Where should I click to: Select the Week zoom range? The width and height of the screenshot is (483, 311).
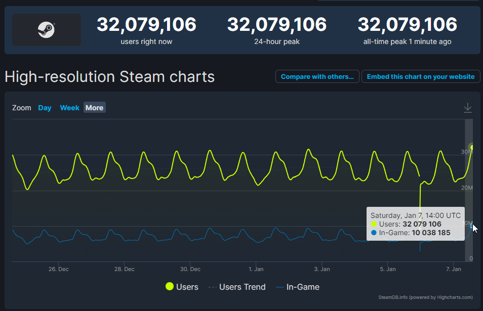pyautogui.click(x=69, y=108)
